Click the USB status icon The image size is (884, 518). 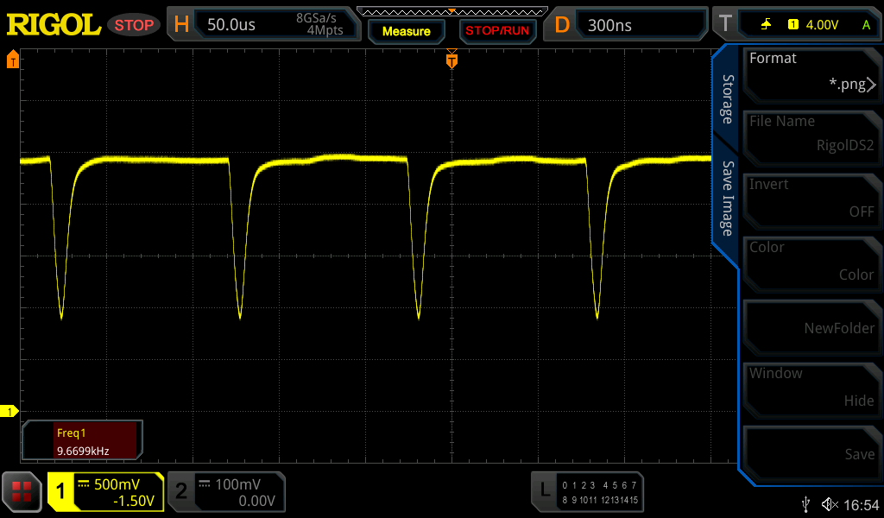[x=806, y=503]
